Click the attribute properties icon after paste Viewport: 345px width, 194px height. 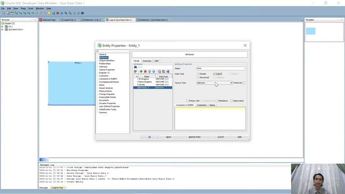pos(168,72)
